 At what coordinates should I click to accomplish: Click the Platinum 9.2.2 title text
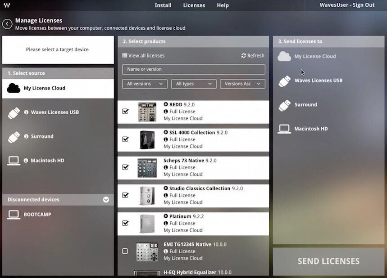[187, 216]
